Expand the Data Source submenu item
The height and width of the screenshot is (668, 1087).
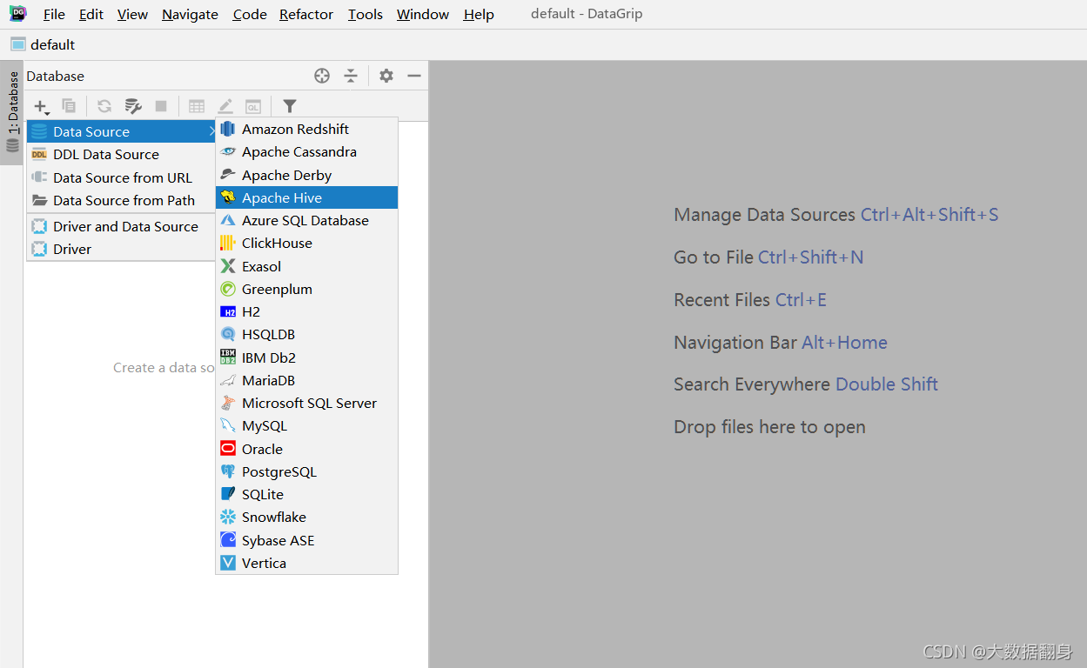click(121, 131)
